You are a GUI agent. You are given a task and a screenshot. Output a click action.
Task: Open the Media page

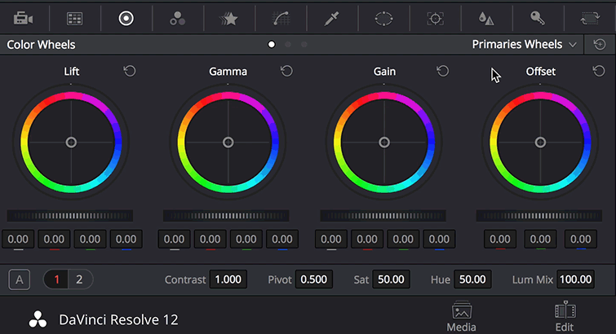point(461,317)
